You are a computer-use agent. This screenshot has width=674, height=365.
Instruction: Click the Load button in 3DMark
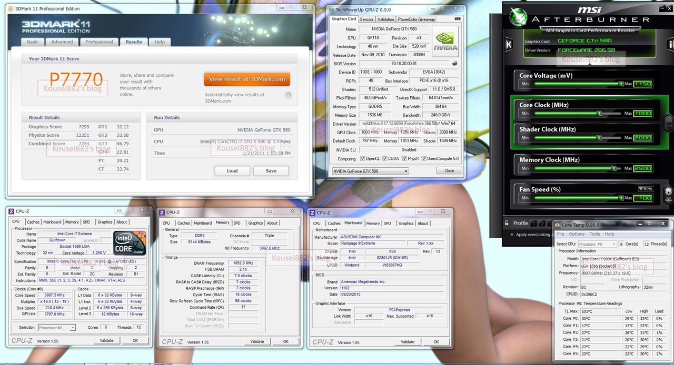coord(232,170)
